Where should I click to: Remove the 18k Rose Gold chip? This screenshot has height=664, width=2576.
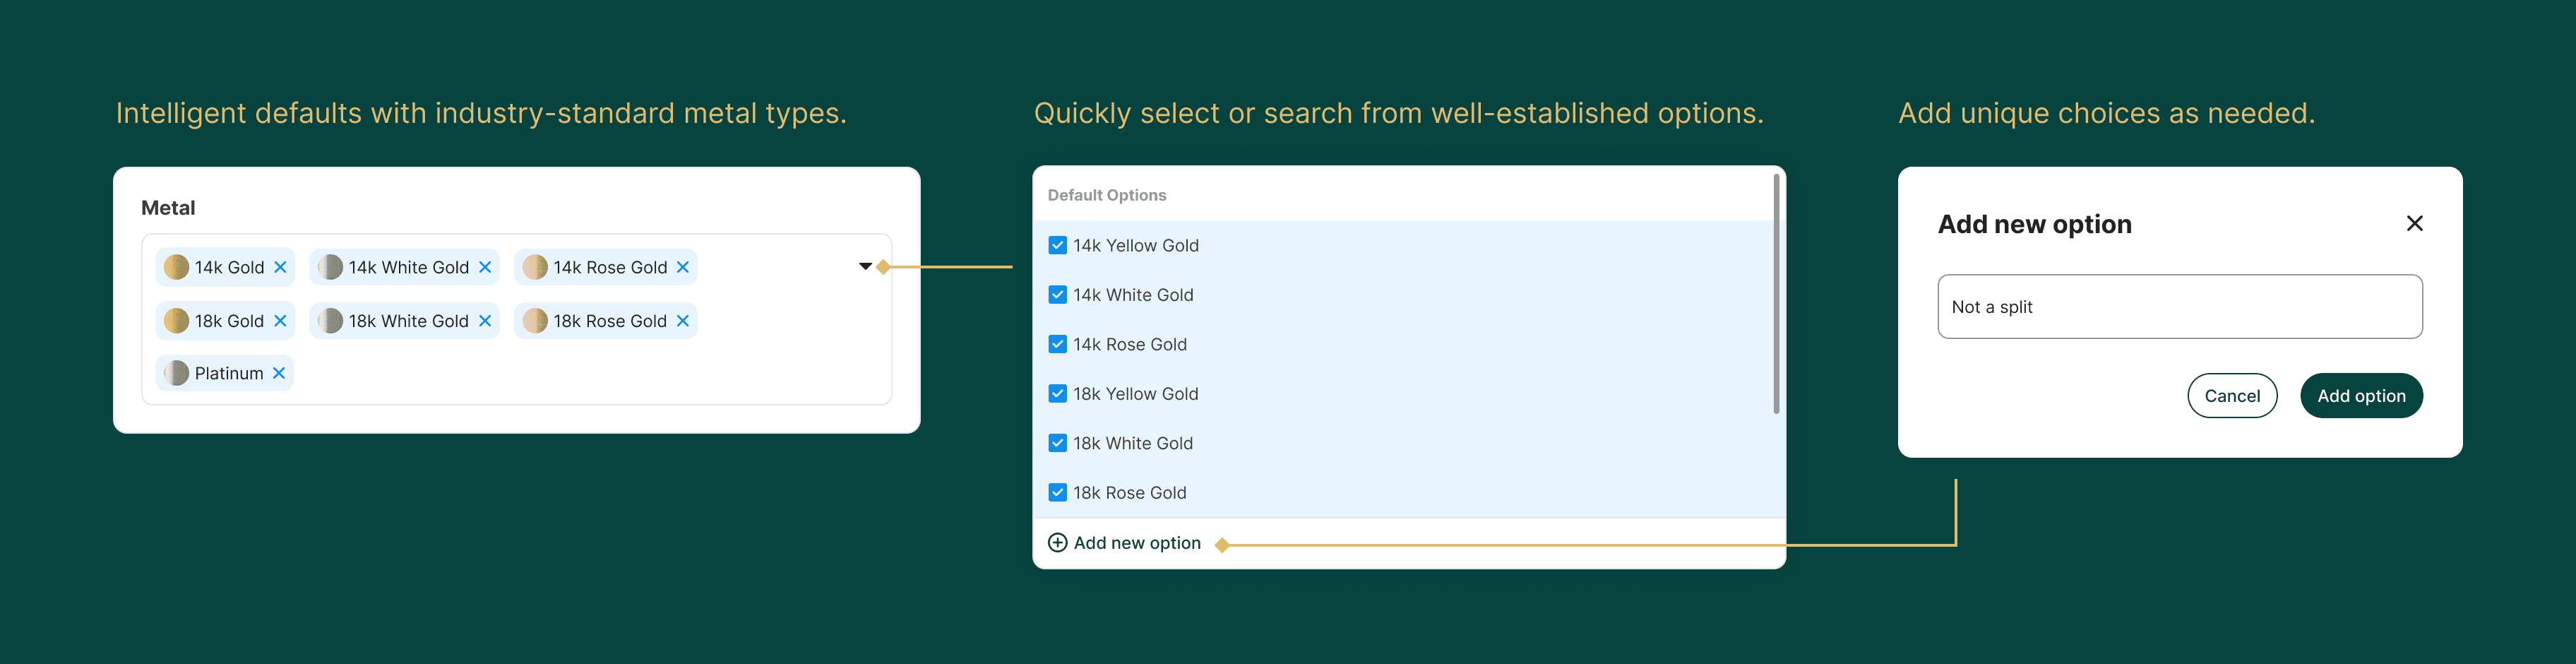click(683, 321)
